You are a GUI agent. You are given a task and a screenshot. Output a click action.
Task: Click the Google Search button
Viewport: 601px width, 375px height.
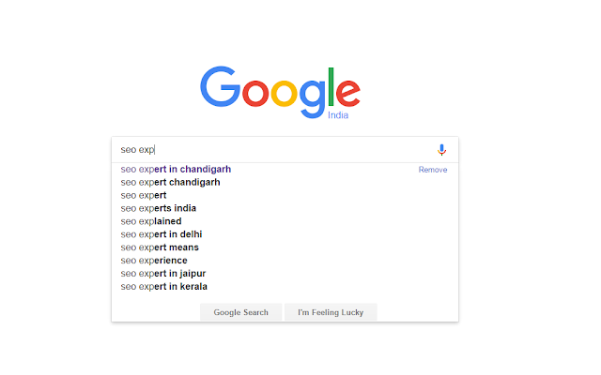click(240, 312)
